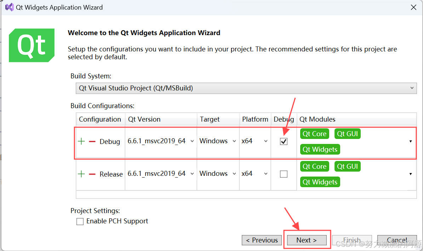423x251 pixels.
Task: Click the red minus icon in Release row
Action: coord(92,174)
